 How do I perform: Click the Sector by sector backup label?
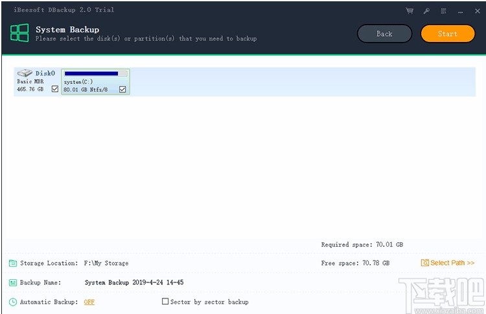[x=209, y=302]
